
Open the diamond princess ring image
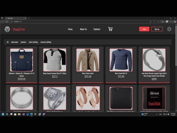55,98
